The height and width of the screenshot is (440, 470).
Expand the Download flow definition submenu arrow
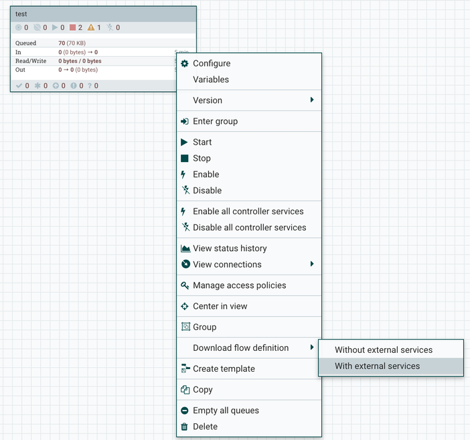[312, 347]
